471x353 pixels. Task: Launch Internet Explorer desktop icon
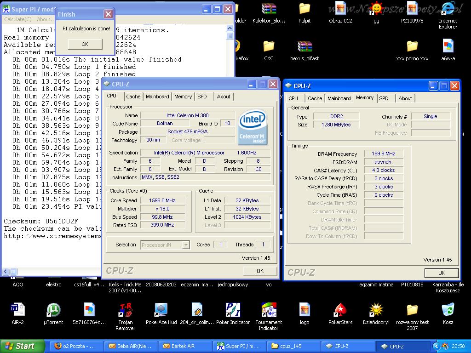tap(448, 9)
